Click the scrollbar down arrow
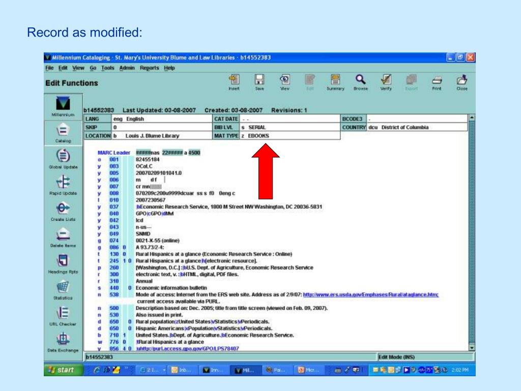 472,348
